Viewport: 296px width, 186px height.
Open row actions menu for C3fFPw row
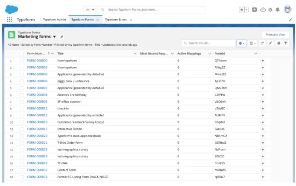click(x=263, y=95)
